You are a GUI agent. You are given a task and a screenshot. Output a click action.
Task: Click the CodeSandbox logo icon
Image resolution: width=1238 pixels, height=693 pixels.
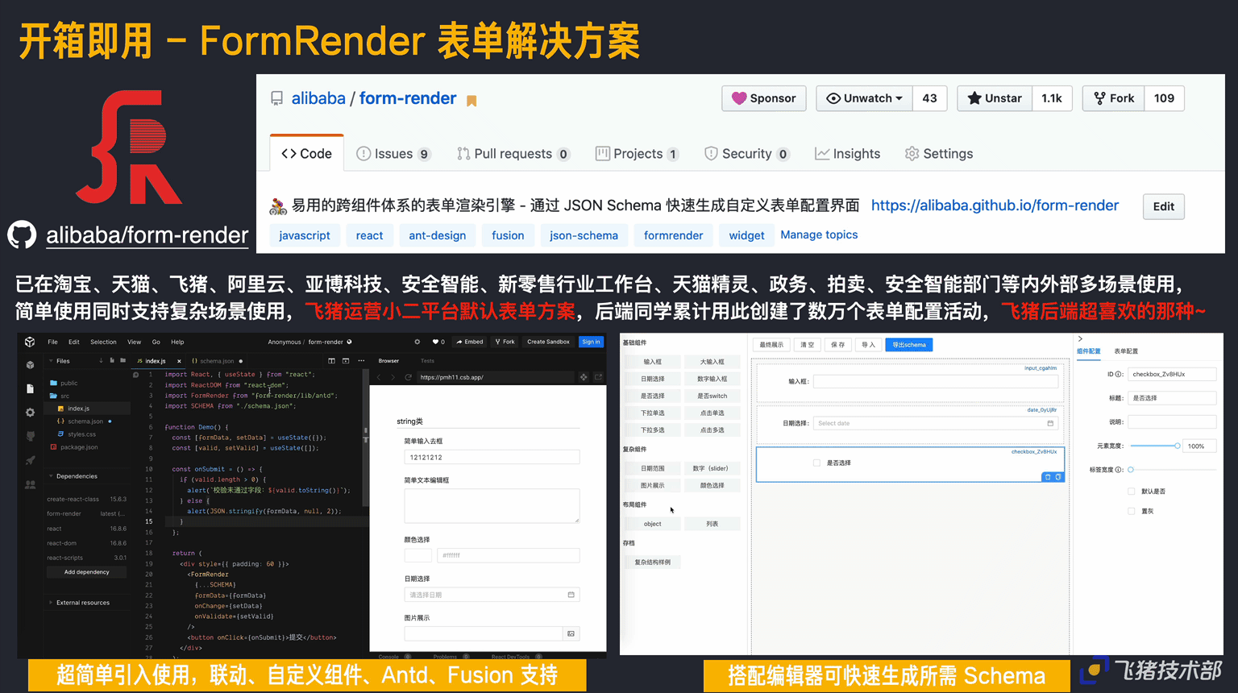click(x=30, y=342)
